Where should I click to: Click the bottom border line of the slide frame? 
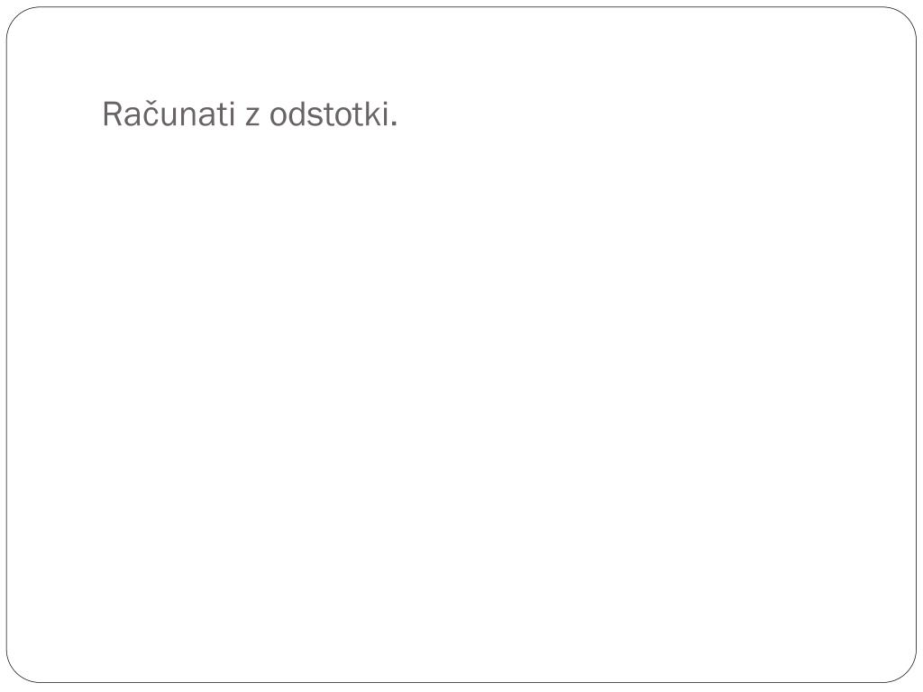[461, 683]
